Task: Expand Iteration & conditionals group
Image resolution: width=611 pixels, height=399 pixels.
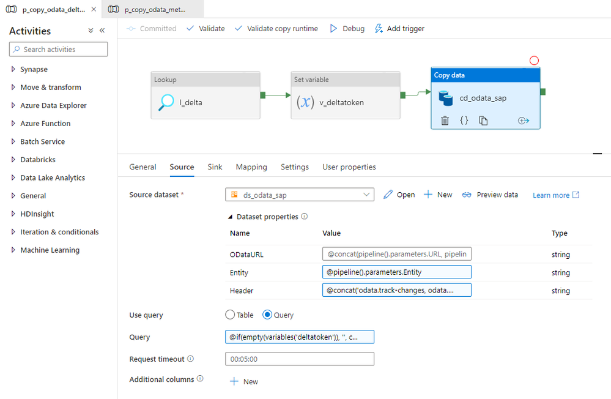Action: click(x=13, y=232)
